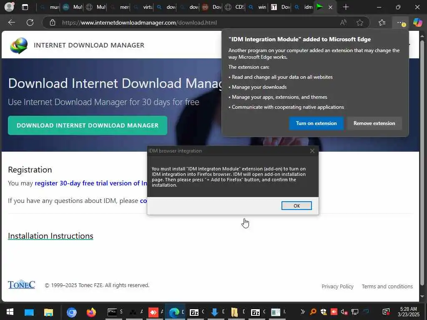Show hidden taskbar overflow chevron

[x=303, y=312]
